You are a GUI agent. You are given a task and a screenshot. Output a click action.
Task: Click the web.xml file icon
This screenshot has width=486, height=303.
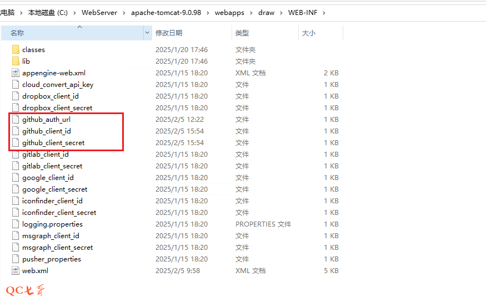(x=16, y=271)
